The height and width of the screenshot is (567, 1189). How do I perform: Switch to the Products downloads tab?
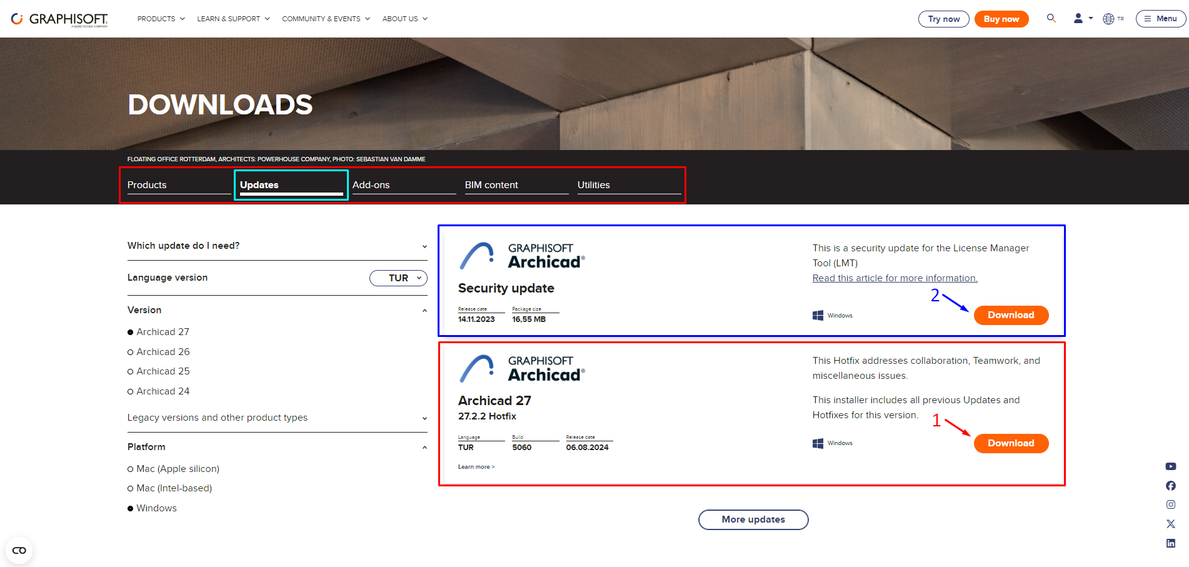coord(179,185)
